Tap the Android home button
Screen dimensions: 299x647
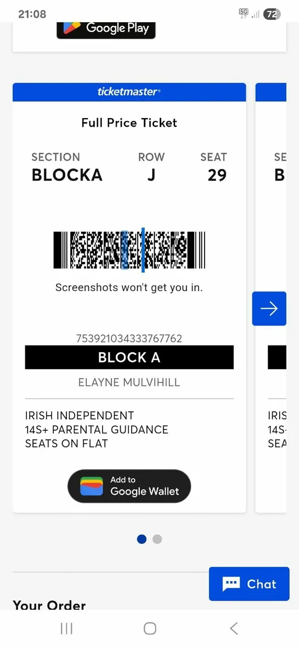tap(150, 628)
